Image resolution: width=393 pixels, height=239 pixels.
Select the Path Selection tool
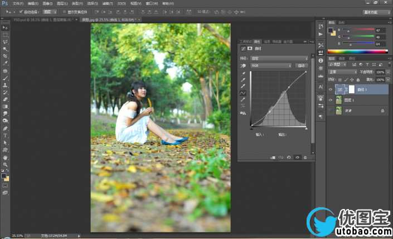coord(5,143)
